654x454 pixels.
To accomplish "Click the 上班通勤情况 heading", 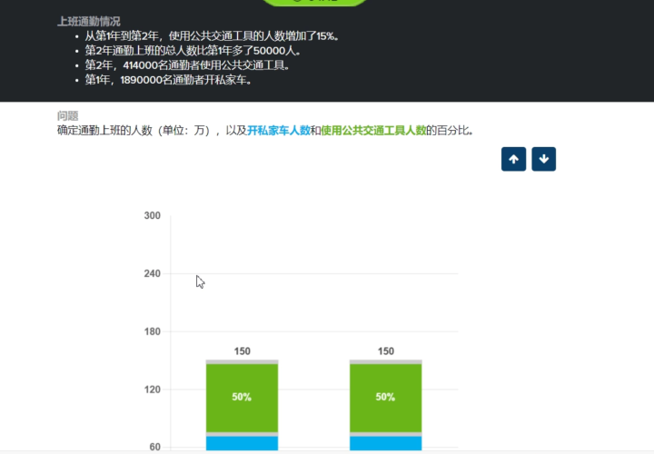I will coord(88,21).
